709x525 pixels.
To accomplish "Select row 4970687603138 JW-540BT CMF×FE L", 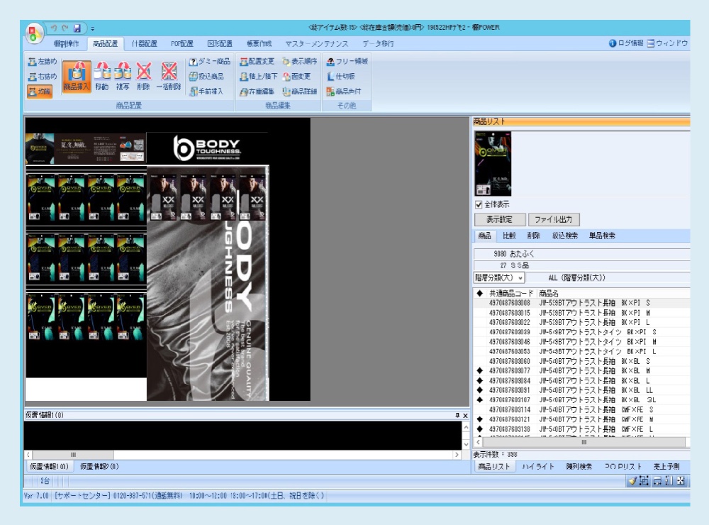I will click(581, 429).
